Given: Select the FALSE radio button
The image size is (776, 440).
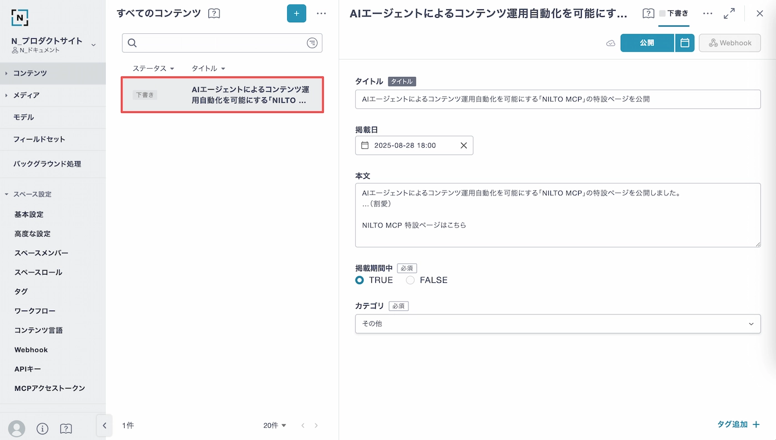Looking at the screenshot, I should [410, 280].
